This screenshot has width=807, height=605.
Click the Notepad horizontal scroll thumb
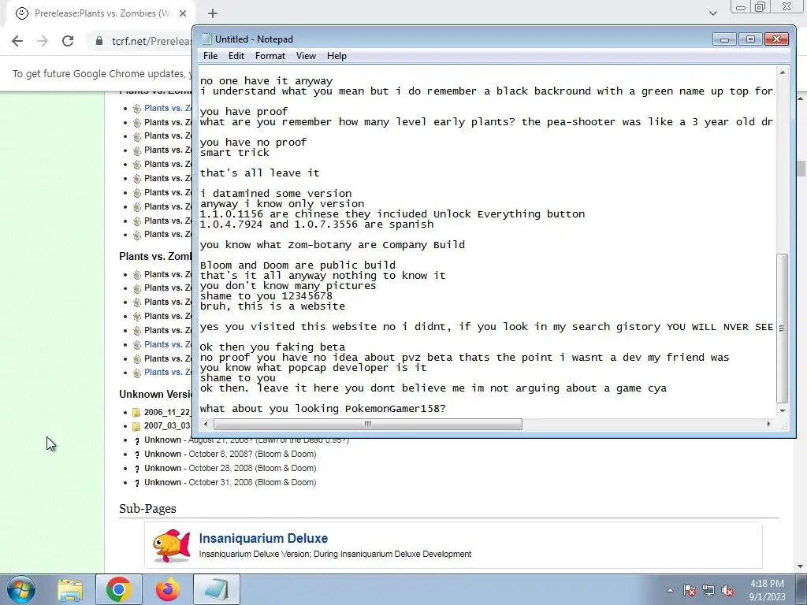(x=367, y=425)
